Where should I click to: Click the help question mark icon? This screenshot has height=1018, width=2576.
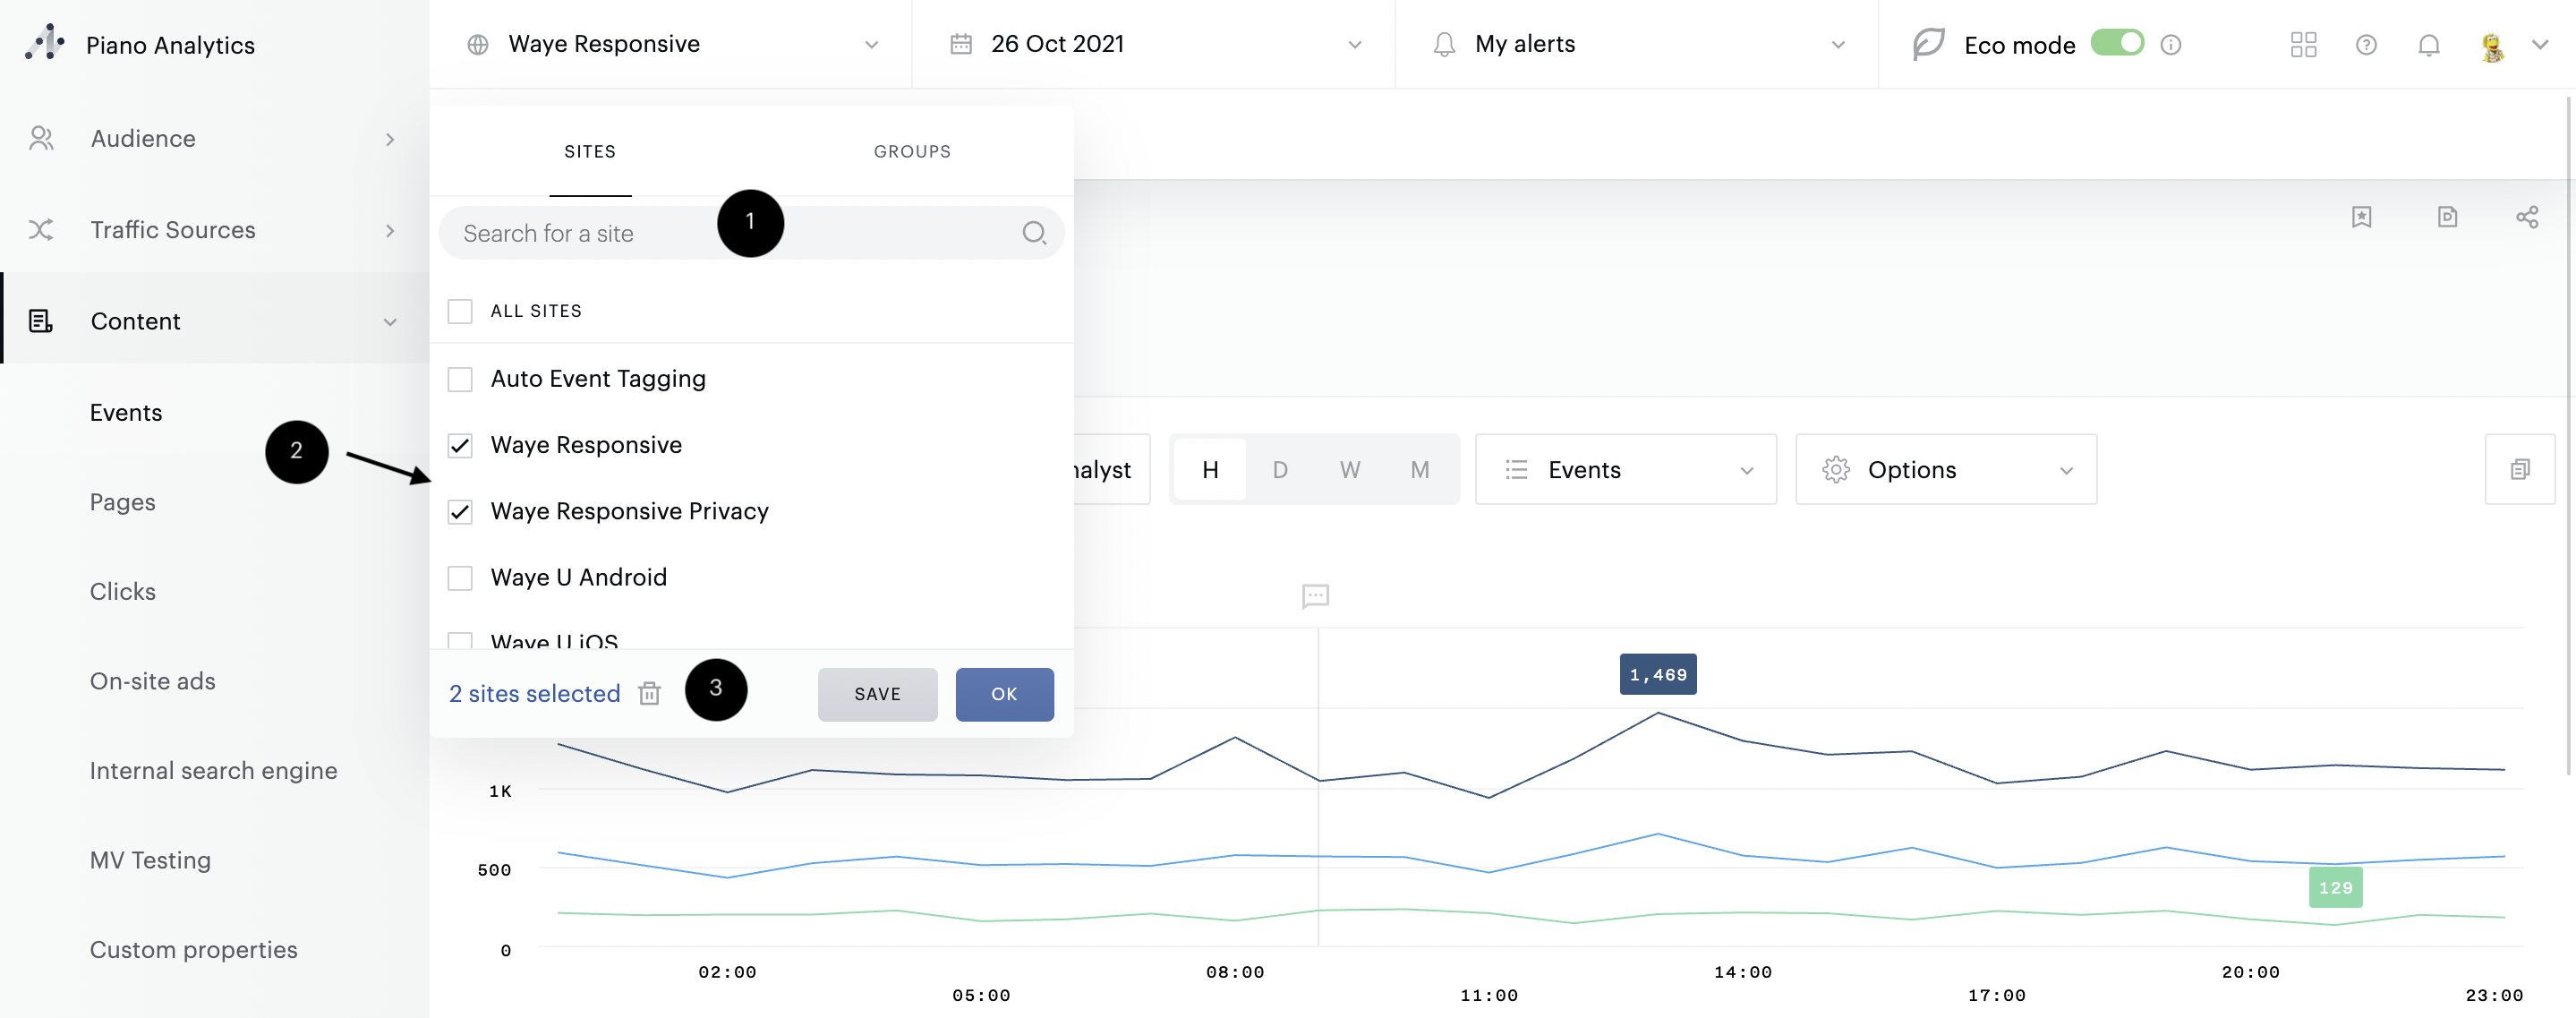pyautogui.click(x=2365, y=45)
